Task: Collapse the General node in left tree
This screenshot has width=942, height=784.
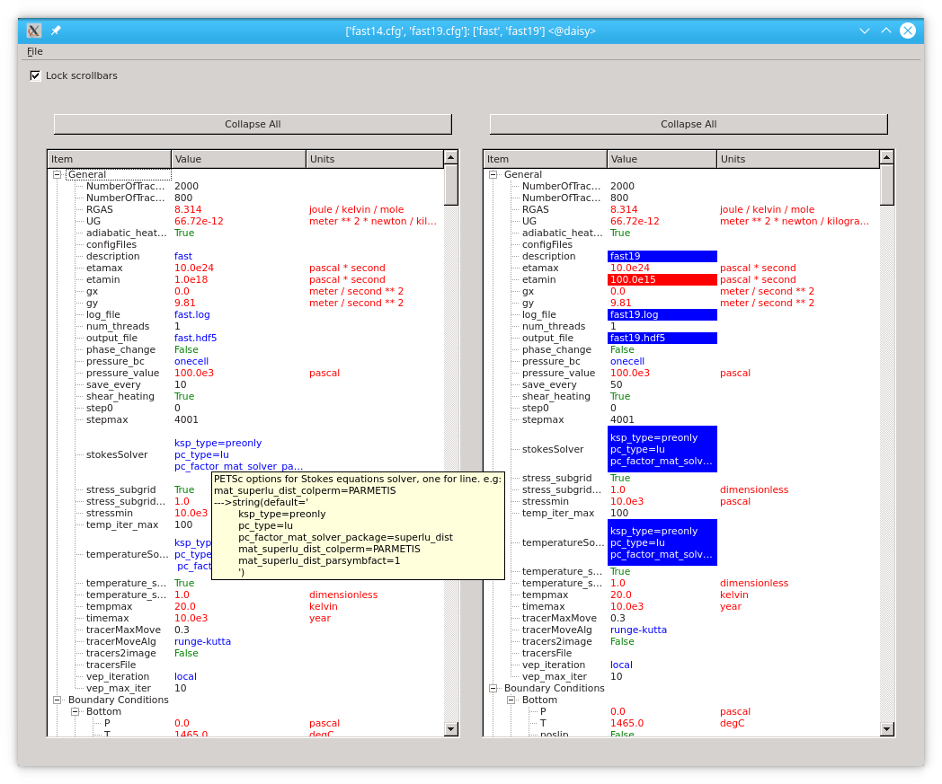Action: click(57, 175)
